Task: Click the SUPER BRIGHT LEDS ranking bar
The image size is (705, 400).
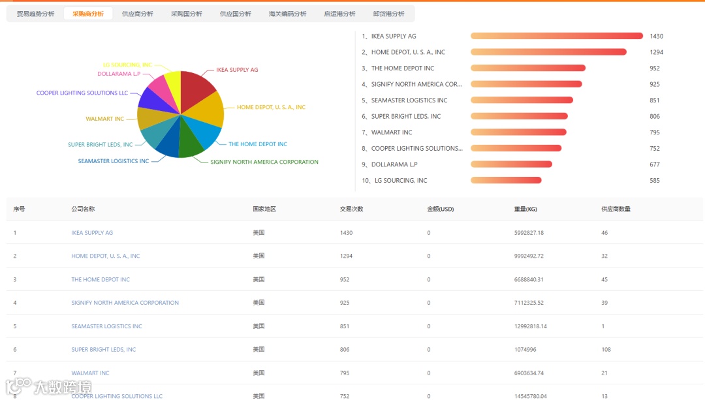Action: coord(519,116)
